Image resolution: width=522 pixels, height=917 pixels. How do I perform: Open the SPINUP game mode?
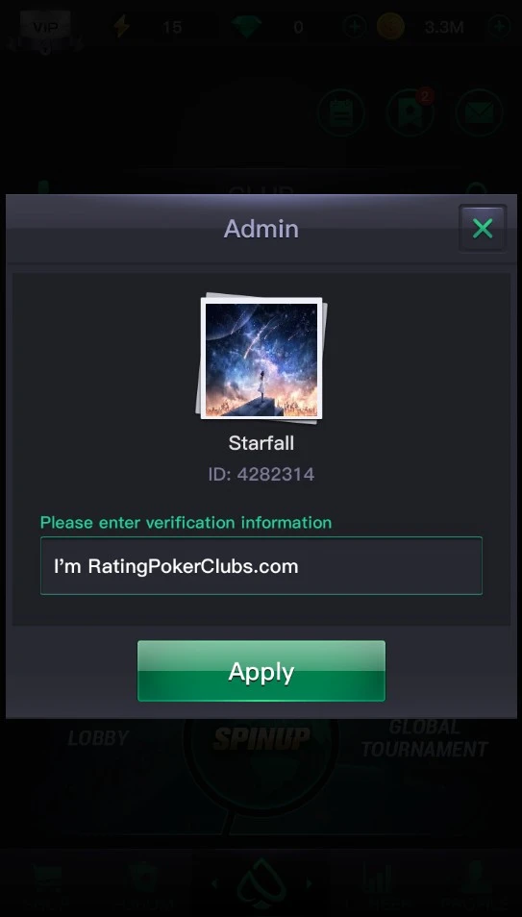[x=261, y=738]
